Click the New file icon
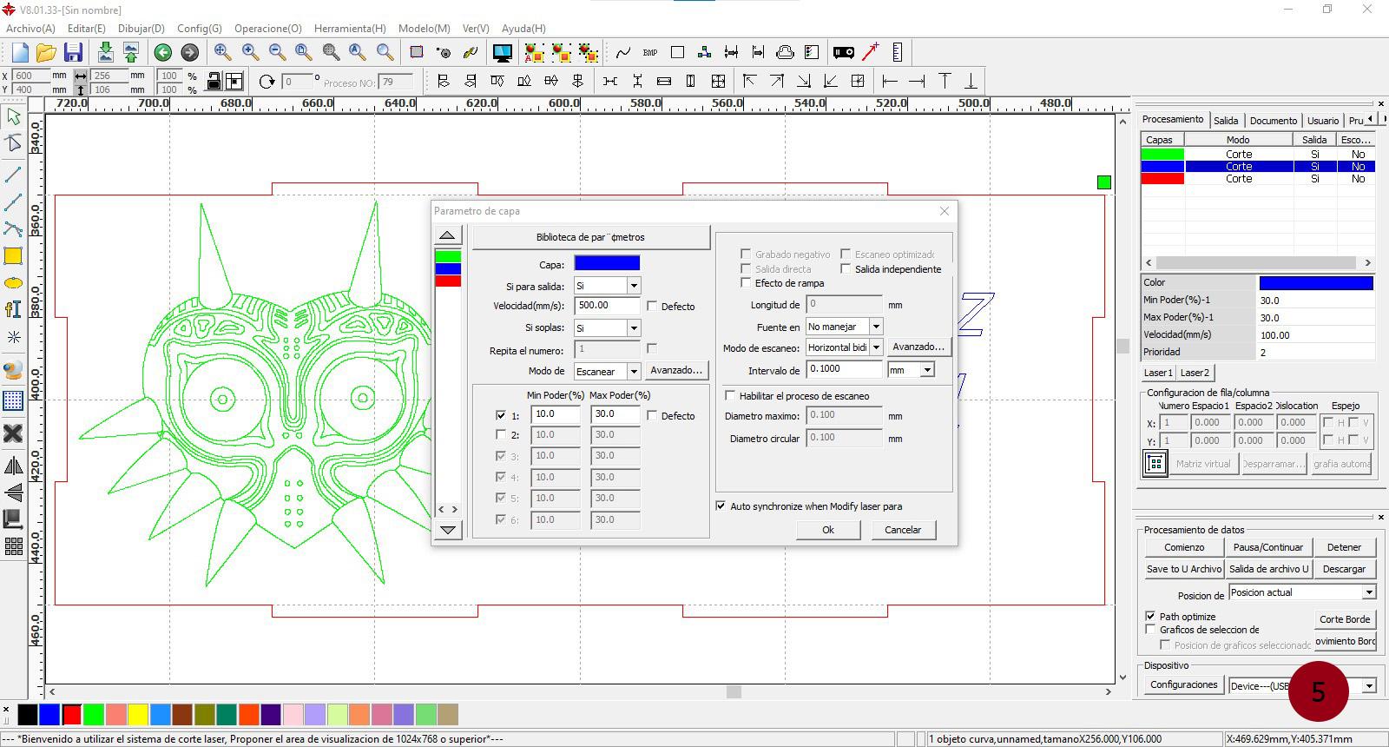1389x747 pixels. (x=19, y=52)
